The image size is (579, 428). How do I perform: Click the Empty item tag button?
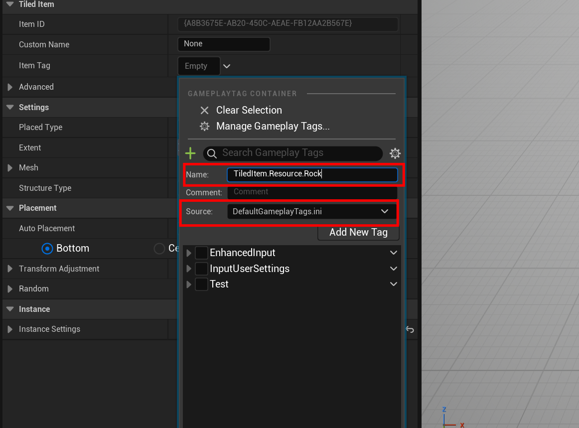[x=198, y=66]
